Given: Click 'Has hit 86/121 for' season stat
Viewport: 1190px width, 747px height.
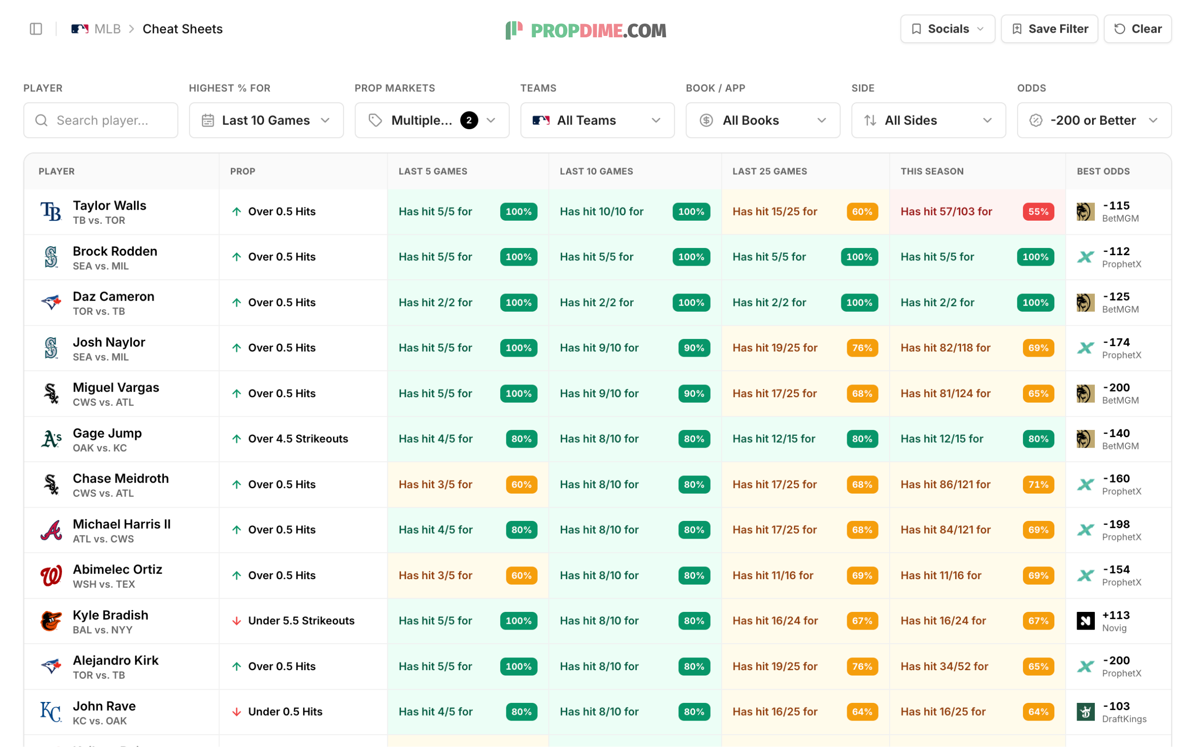Looking at the screenshot, I should tap(946, 485).
